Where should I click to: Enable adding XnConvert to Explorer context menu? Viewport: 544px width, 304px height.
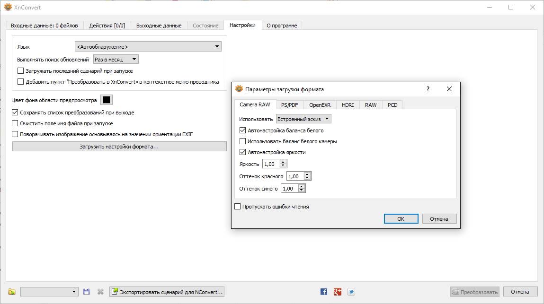20,82
